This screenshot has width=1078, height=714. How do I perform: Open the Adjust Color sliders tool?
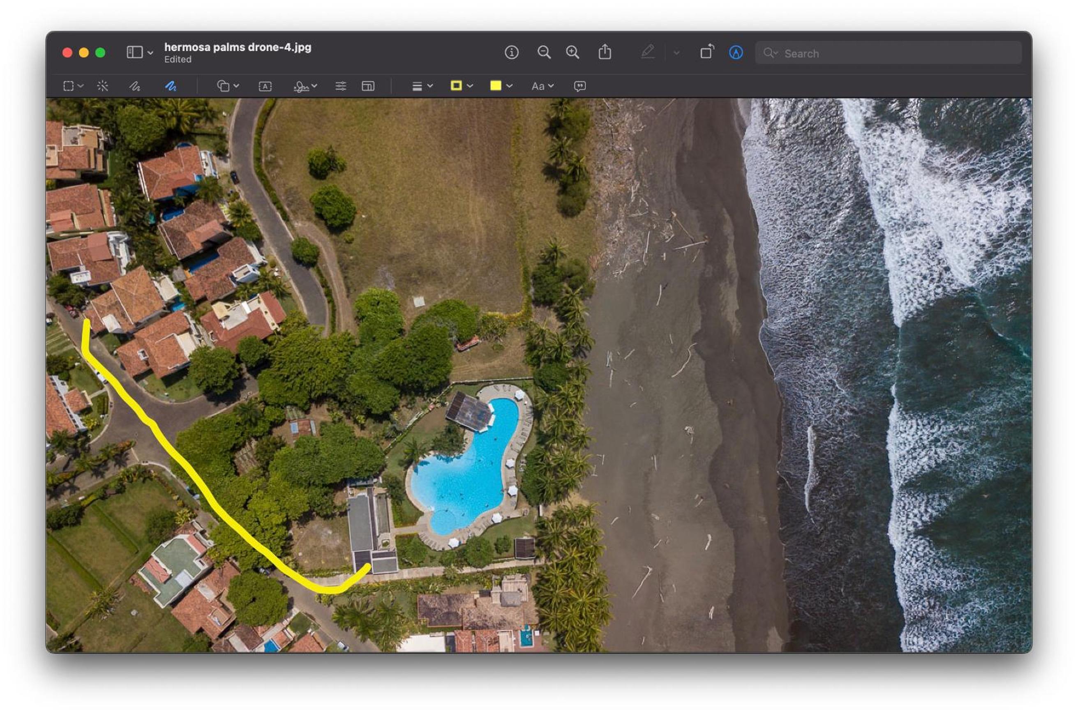coord(341,86)
